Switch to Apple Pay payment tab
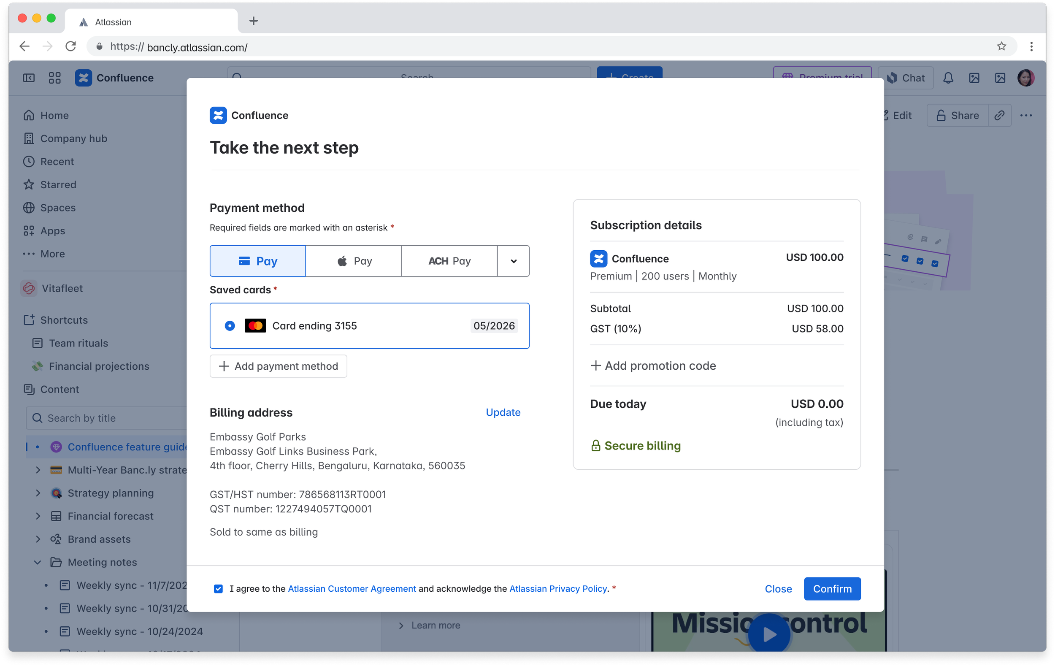Image resolution: width=1055 pixels, height=666 pixels. [354, 261]
